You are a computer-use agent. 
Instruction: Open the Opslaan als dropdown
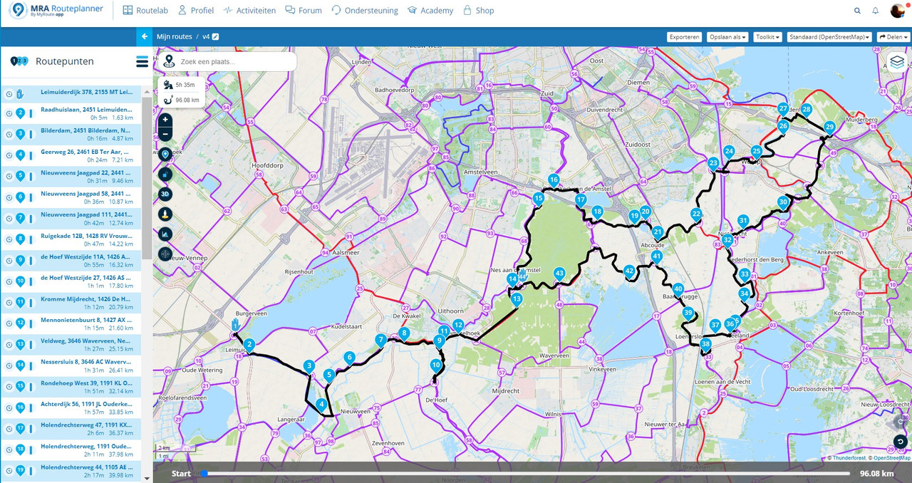click(x=727, y=36)
